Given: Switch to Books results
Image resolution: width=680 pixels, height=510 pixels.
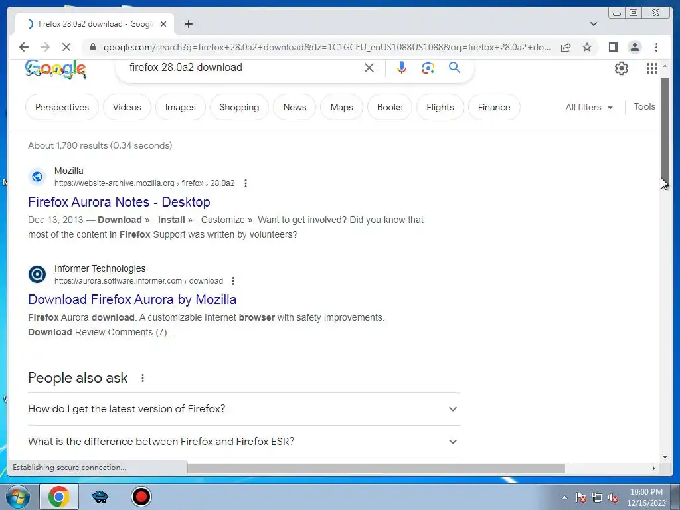Looking at the screenshot, I should coord(390,107).
